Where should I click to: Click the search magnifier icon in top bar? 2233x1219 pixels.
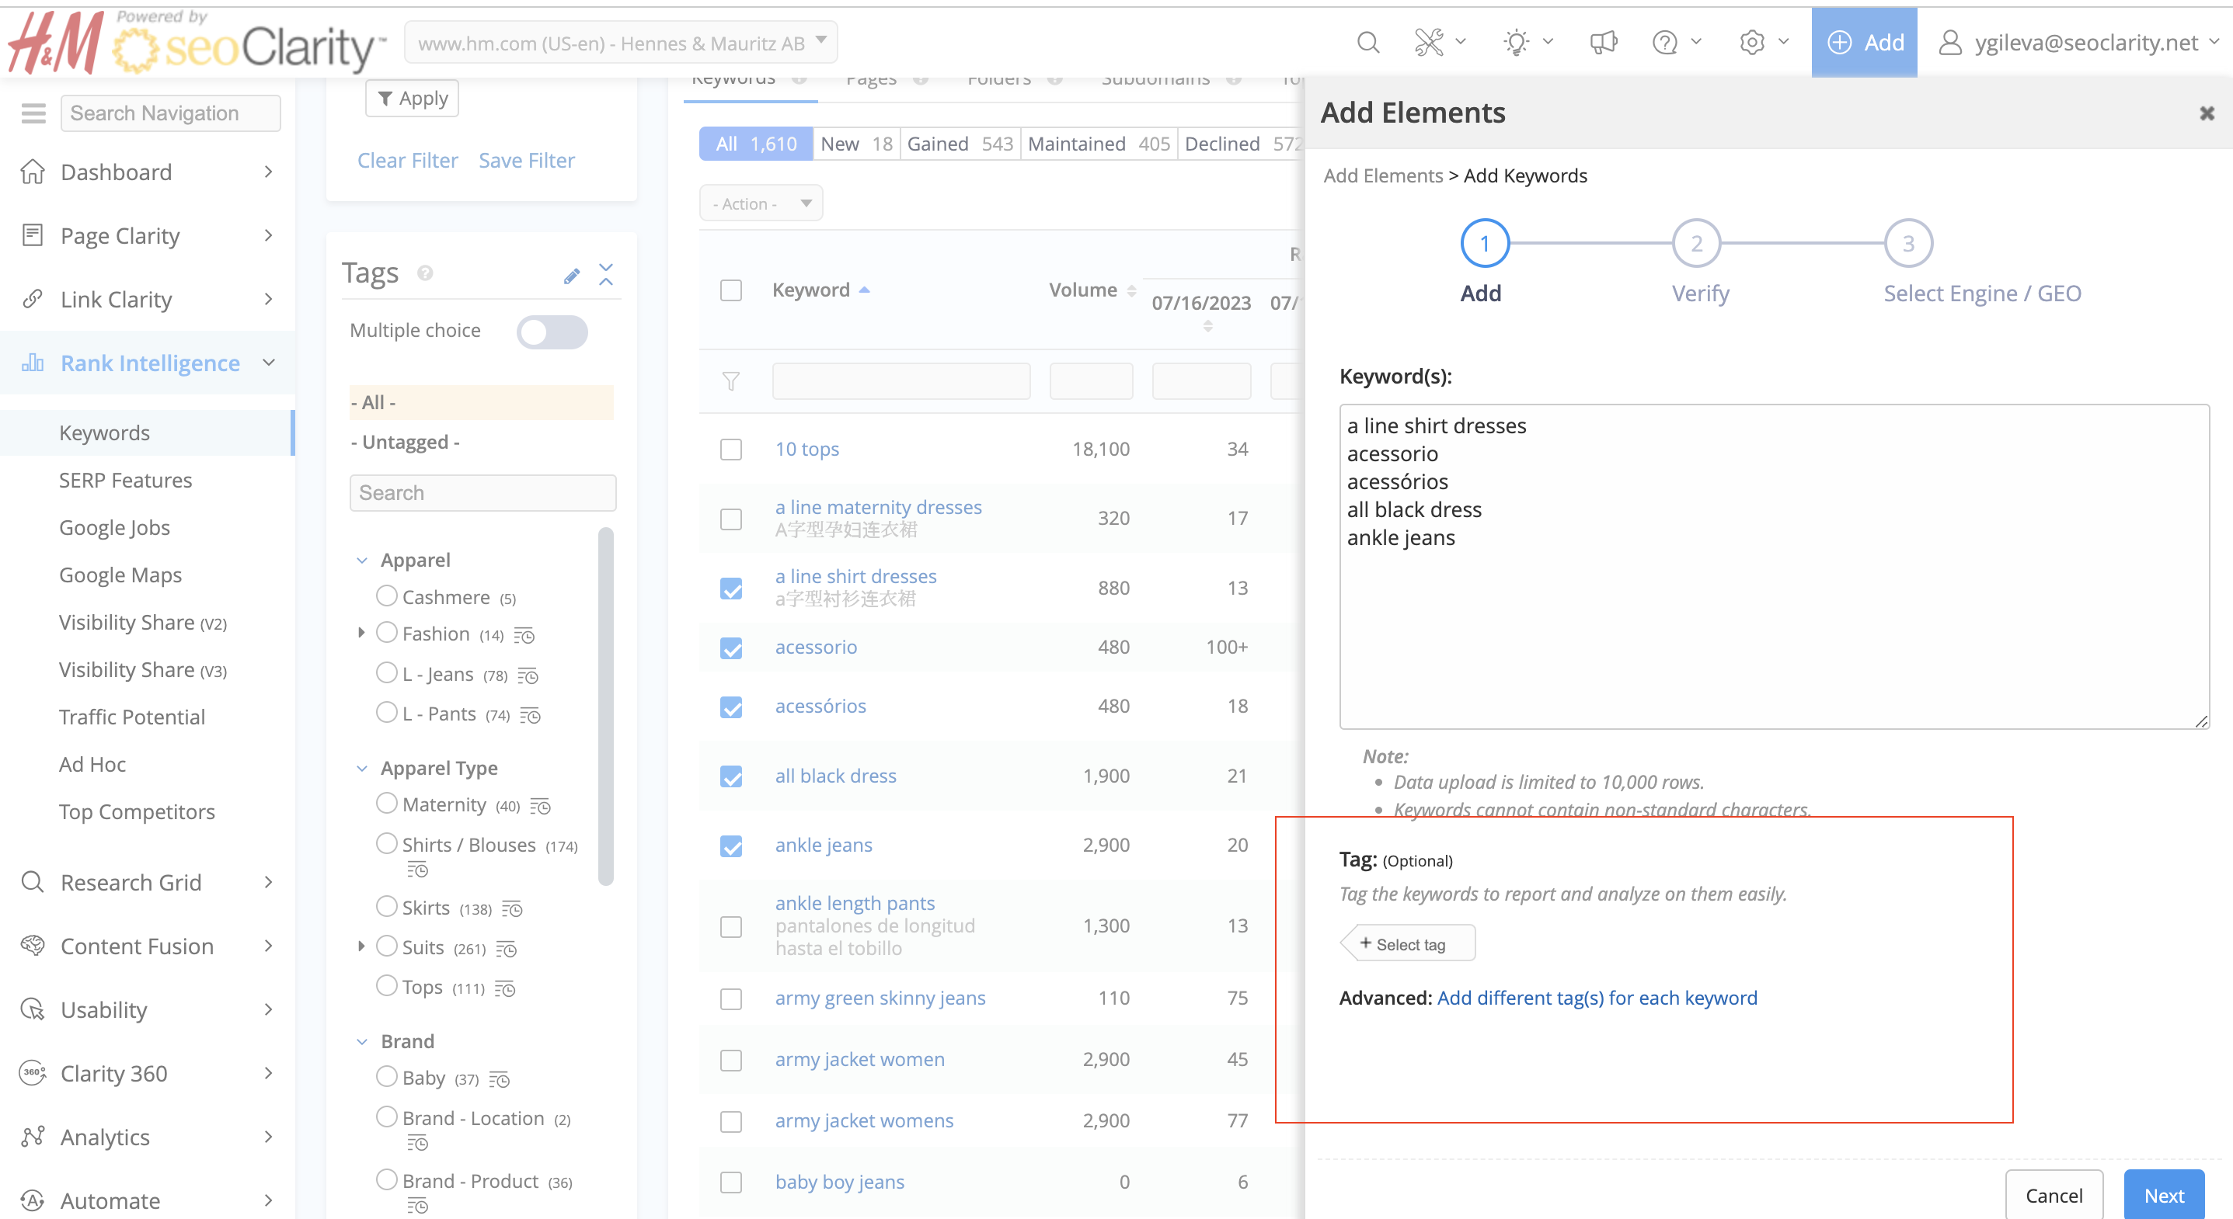point(1368,43)
